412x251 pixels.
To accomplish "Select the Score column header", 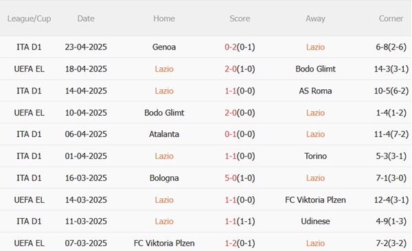I will coord(240,19).
